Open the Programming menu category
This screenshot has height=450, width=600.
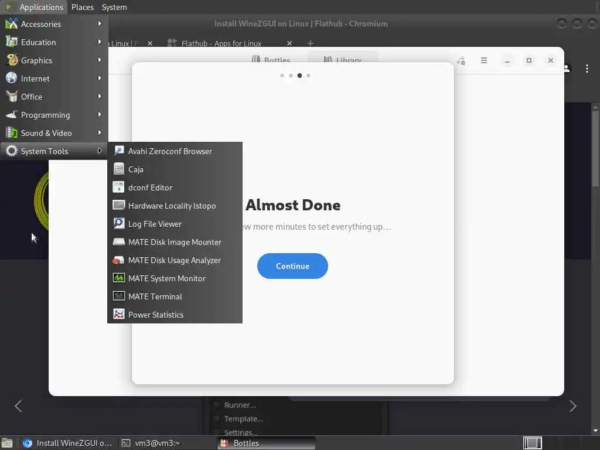[54, 115]
